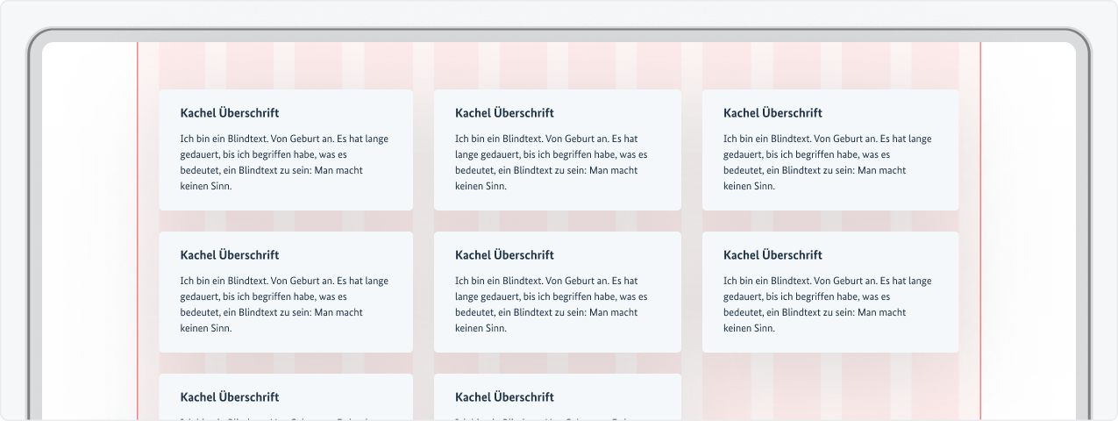
Task: Click the gutter between top-middle and top-right tiles
Action: (x=692, y=149)
